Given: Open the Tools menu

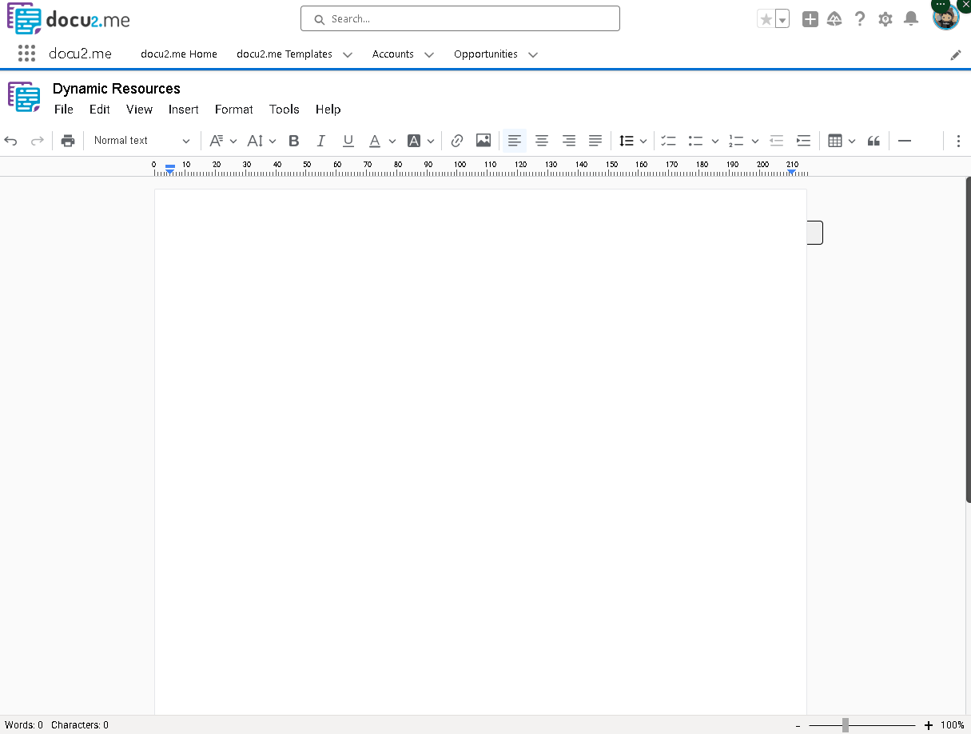Looking at the screenshot, I should [285, 110].
